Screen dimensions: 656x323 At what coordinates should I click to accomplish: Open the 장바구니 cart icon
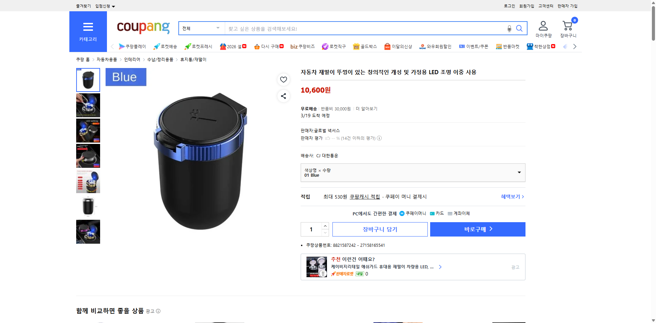pos(567,25)
